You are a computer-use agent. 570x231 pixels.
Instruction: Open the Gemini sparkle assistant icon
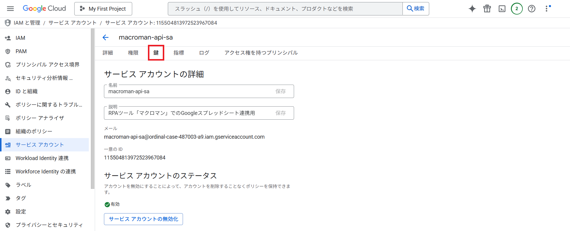click(x=472, y=9)
